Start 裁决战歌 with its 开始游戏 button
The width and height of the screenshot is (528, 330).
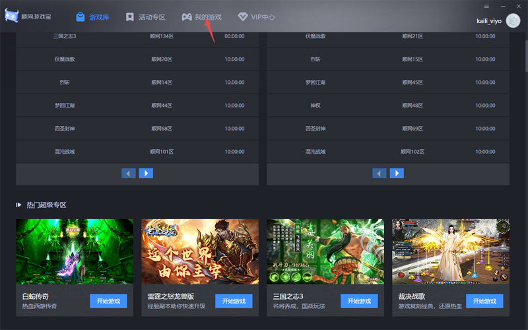484,301
